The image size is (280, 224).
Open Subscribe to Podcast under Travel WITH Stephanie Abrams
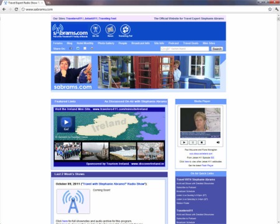186,187
